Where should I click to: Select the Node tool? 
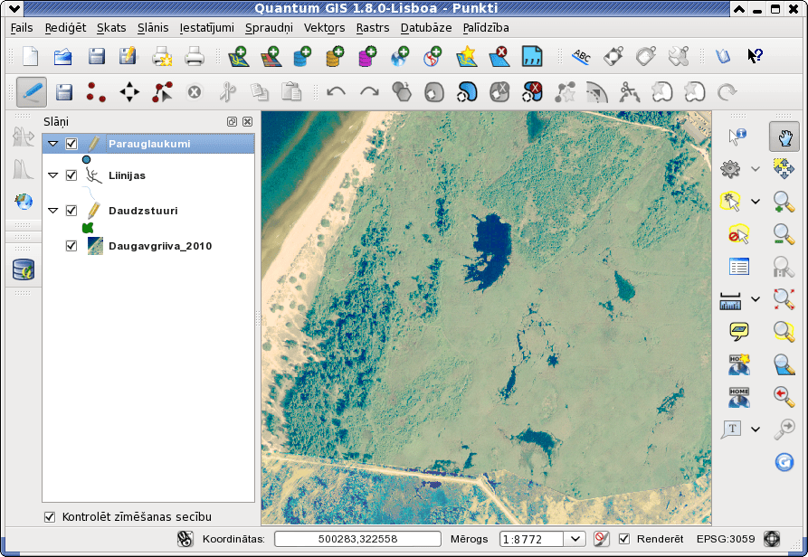162,92
